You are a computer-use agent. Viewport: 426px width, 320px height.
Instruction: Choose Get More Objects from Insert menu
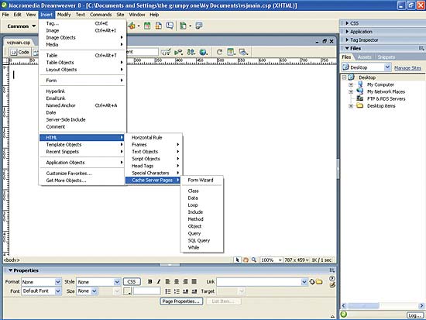pyautogui.click(x=82, y=181)
